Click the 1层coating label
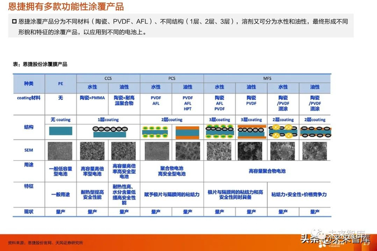 [x=108, y=119]
